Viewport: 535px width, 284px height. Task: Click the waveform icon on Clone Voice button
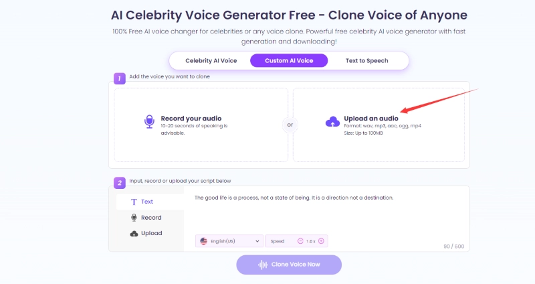pos(263,265)
